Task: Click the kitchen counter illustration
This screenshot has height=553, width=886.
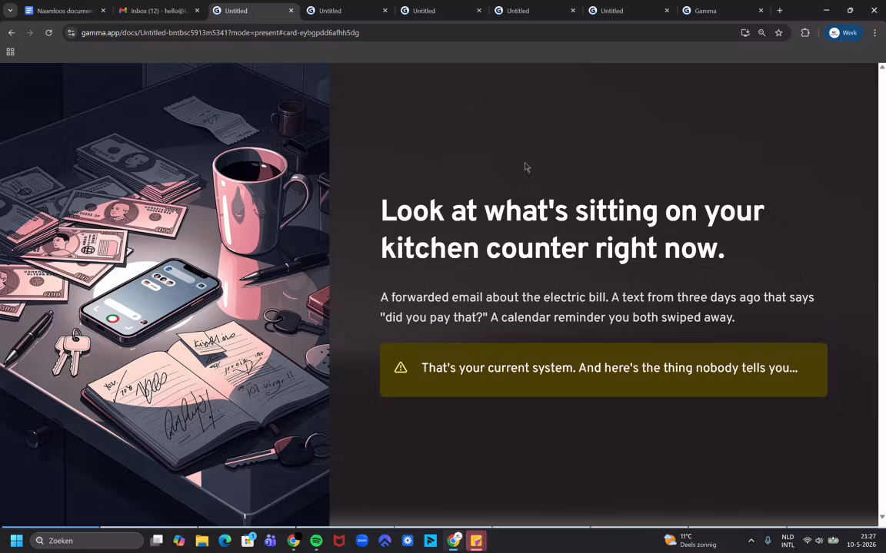Action: pyautogui.click(x=165, y=294)
